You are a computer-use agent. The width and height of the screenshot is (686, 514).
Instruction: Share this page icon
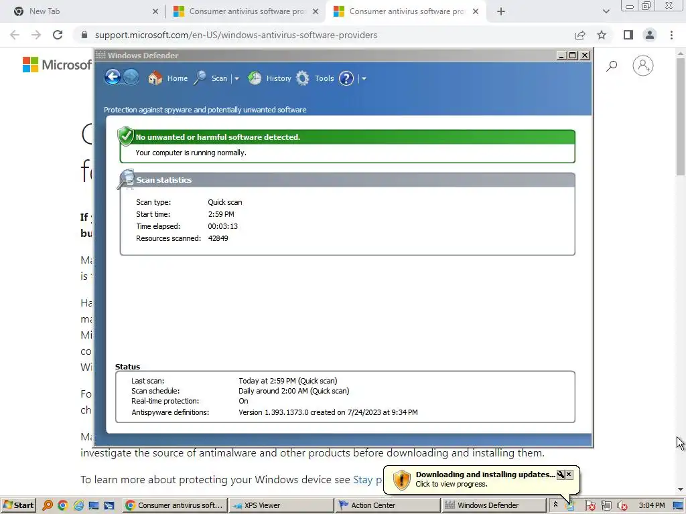coord(580,35)
